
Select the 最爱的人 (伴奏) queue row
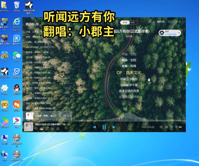(48, 52)
